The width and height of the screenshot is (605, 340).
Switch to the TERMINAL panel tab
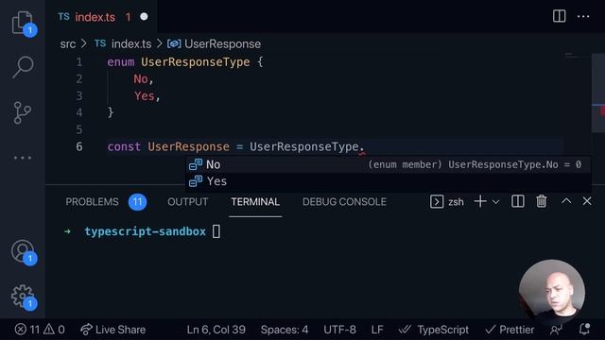pyautogui.click(x=255, y=201)
